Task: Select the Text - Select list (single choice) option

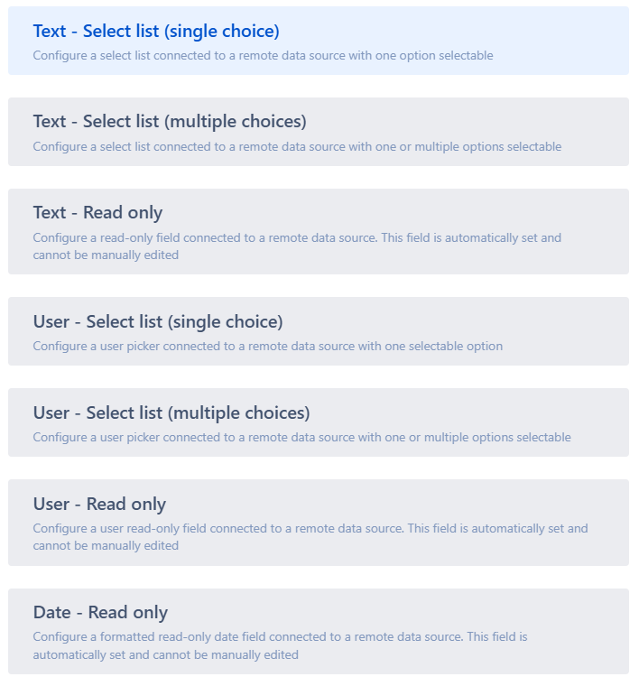Action: click(319, 41)
